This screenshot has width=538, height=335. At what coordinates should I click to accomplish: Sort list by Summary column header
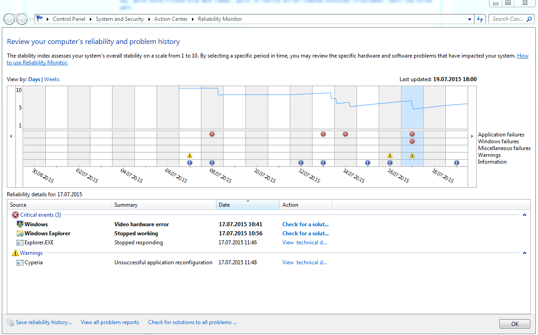click(x=163, y=205)
